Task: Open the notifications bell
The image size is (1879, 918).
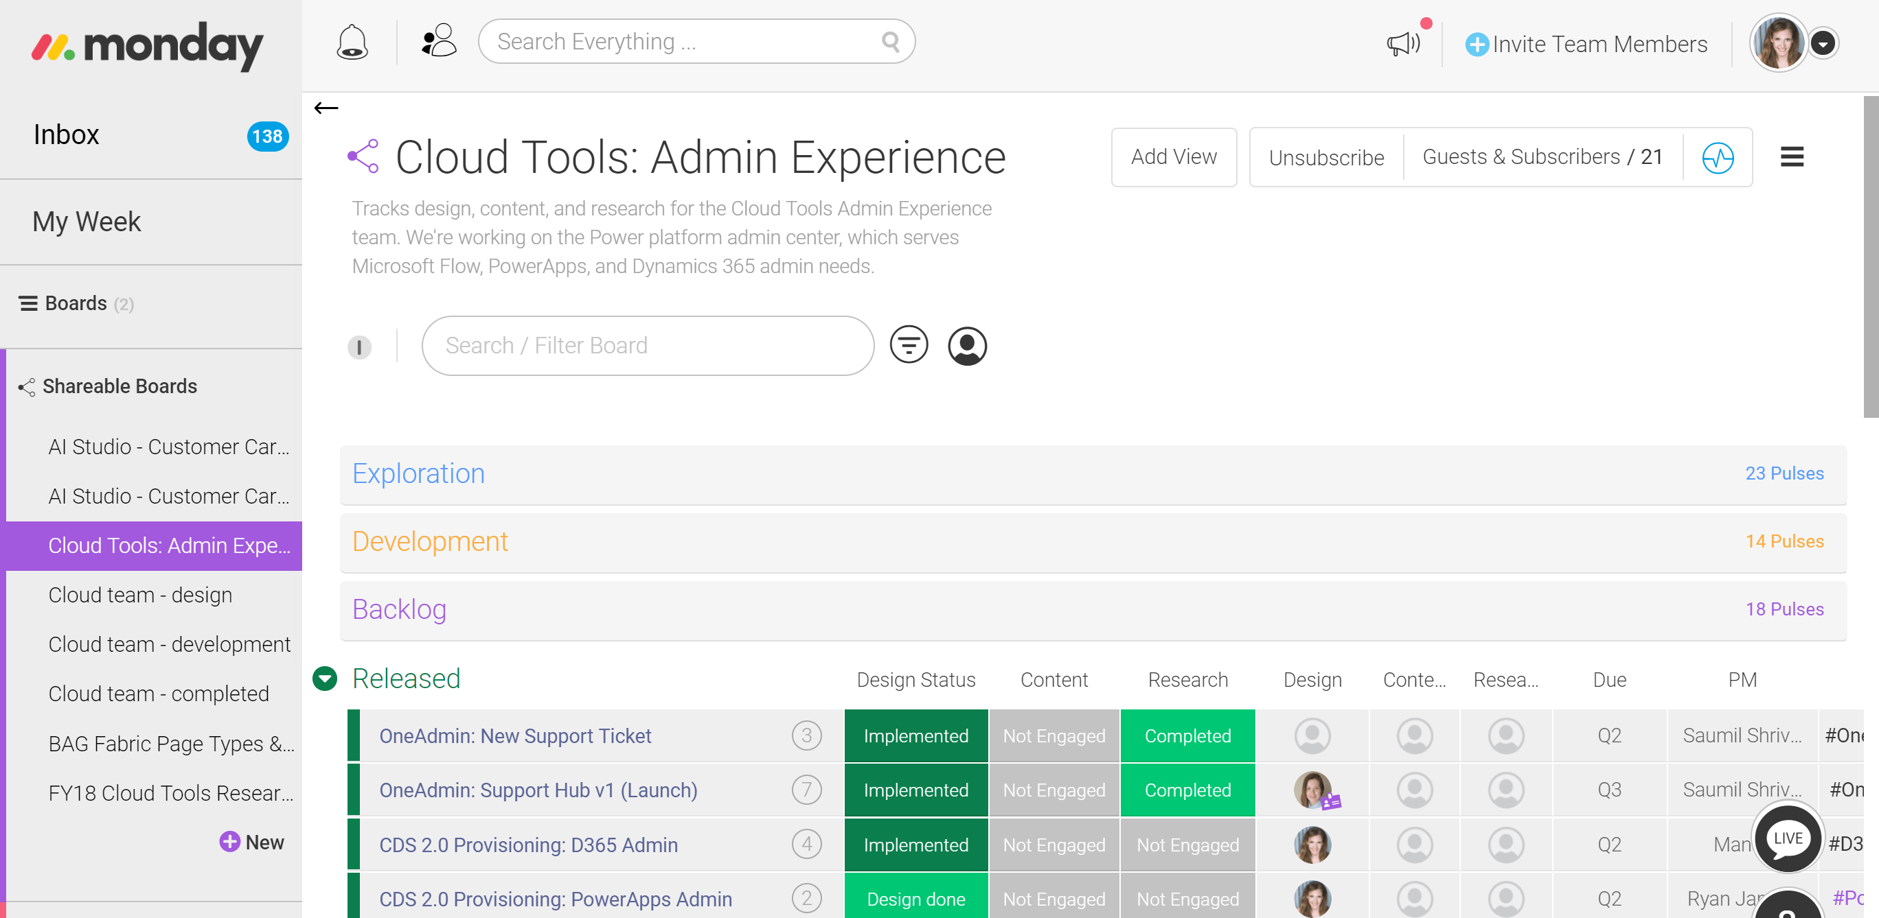Action: point(352,43)
